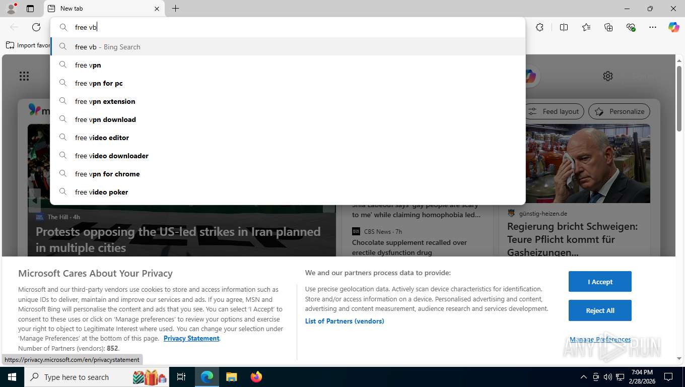The image size is (685, 387).
Task: Open the Privacy Statement link
Action: coord(191,338)
